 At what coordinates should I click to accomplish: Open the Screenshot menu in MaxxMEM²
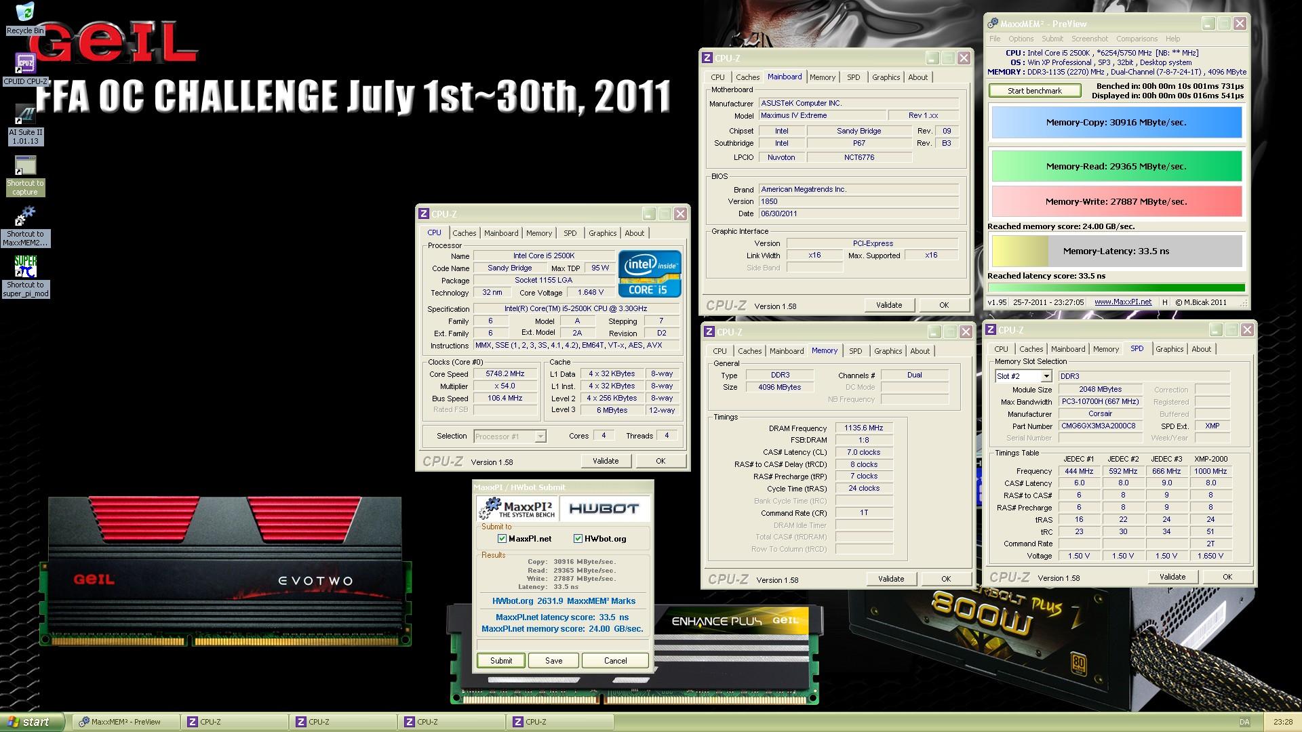click(1090, 39)
